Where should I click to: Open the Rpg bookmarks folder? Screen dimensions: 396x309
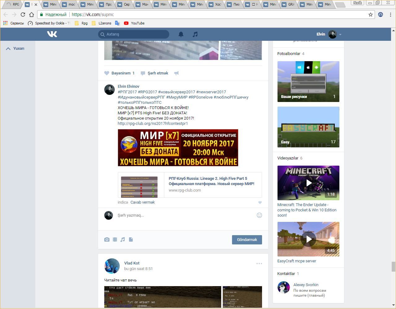[81, 23]
